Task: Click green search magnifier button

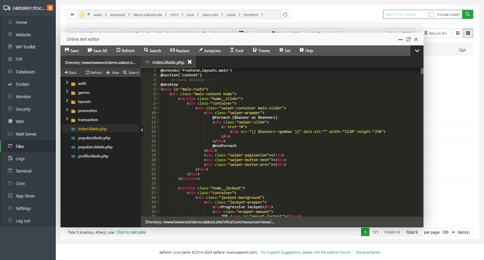Action: [x=468, y=14]
